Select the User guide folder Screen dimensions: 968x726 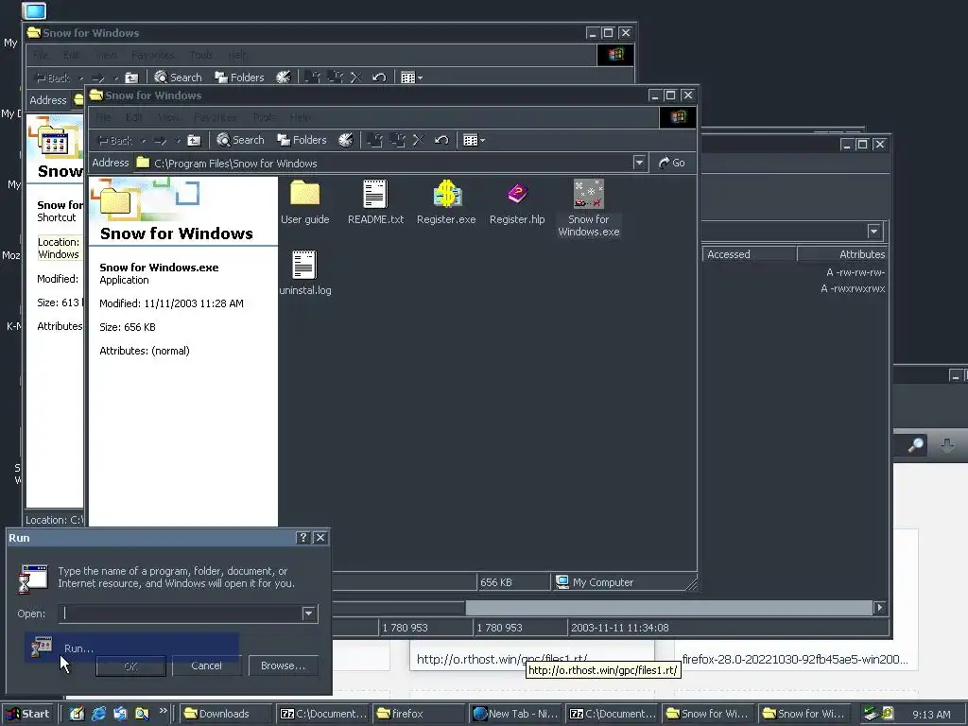[x=305, y=202]
